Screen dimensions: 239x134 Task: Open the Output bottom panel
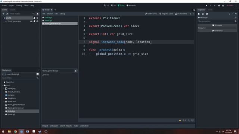45,126
